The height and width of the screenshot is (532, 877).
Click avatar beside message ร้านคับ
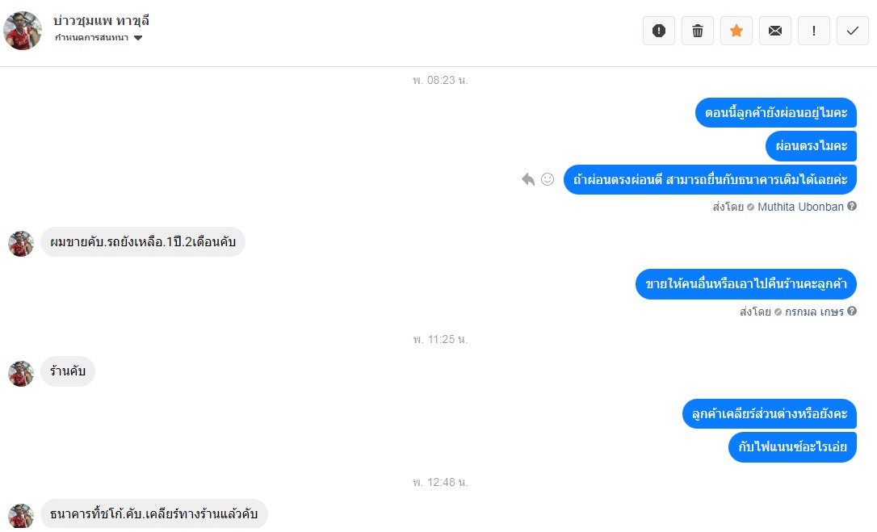coord(21,374)
